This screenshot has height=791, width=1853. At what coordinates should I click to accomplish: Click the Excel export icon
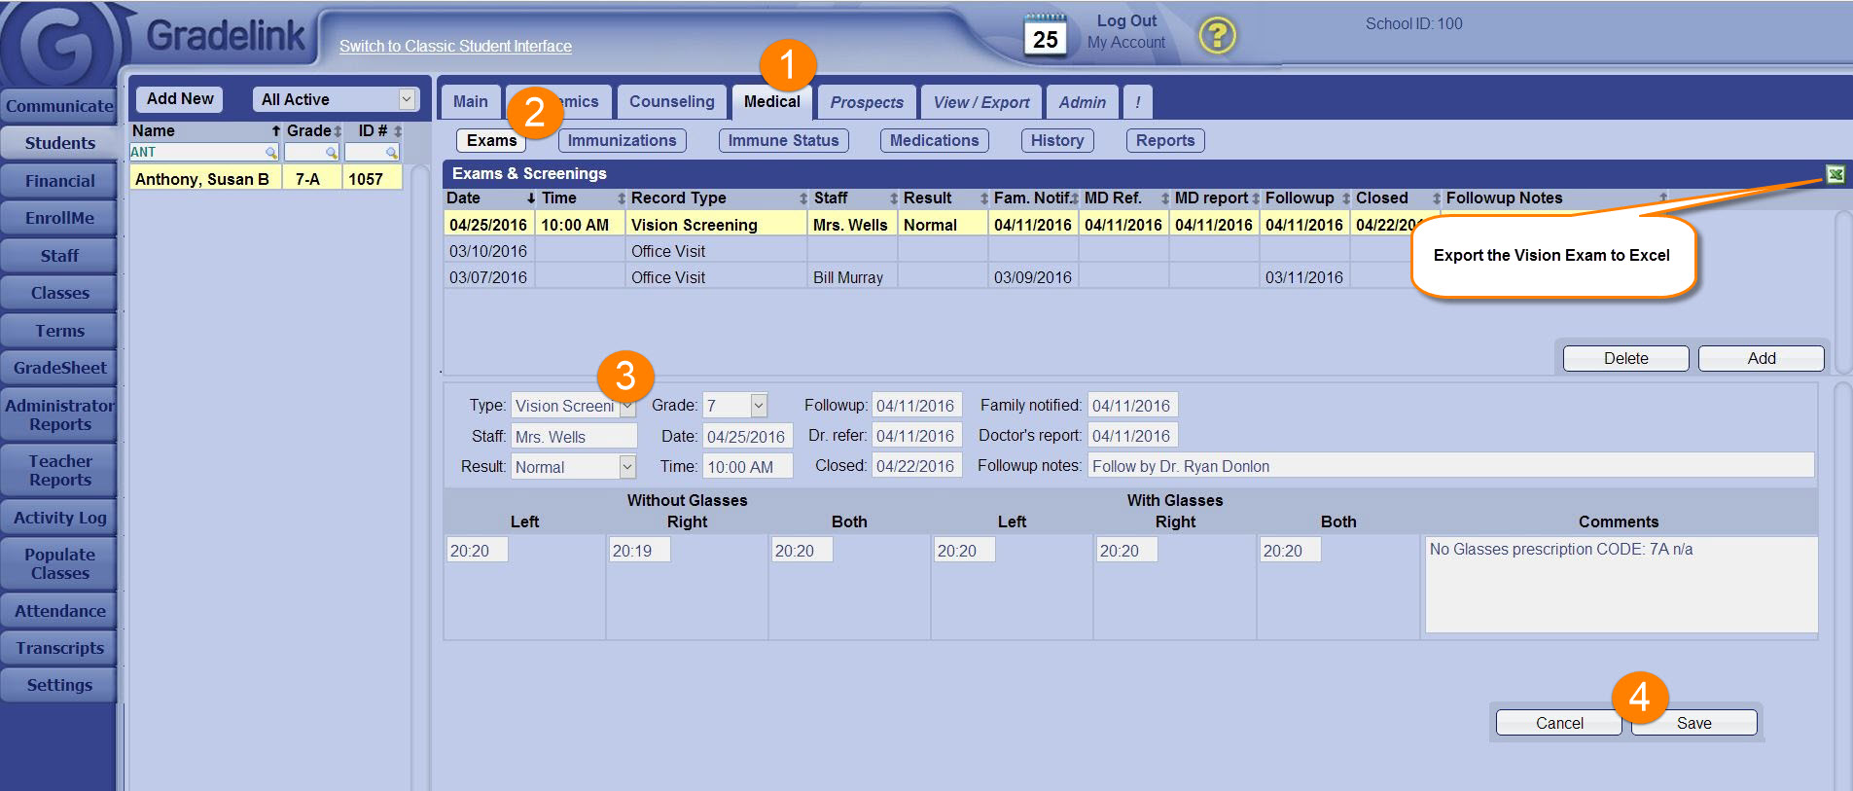[1835, 174]
